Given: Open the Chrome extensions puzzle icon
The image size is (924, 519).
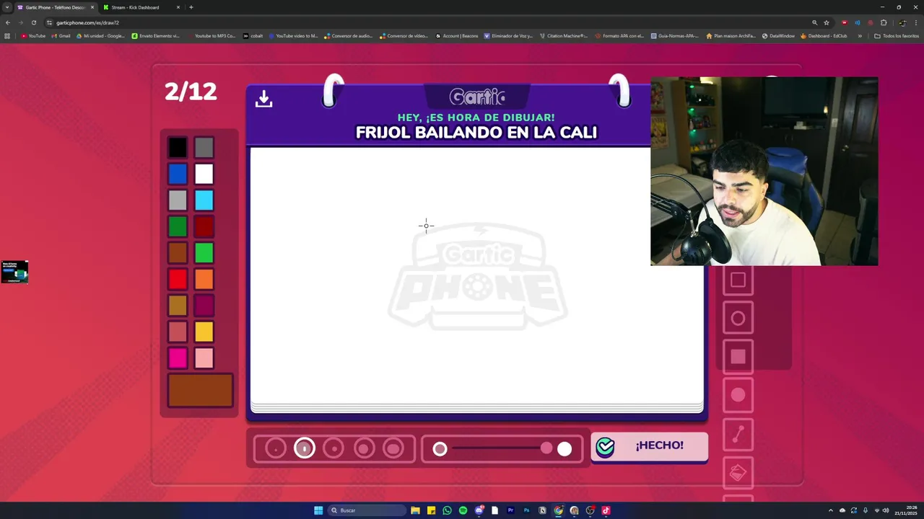Looking at the screenshot, I should coord(884,22).
